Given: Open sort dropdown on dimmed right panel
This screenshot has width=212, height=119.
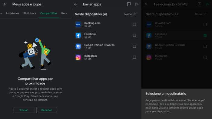Looking at the screenshot, I should pyautogui.click(x=201, y=14).
